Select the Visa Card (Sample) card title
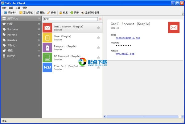This screenshot has height=124, width=185. (x=66, y=66)
